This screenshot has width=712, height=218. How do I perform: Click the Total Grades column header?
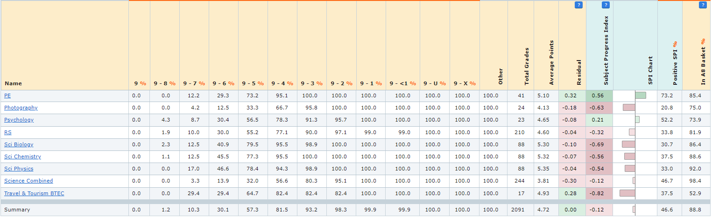(527, 66)
